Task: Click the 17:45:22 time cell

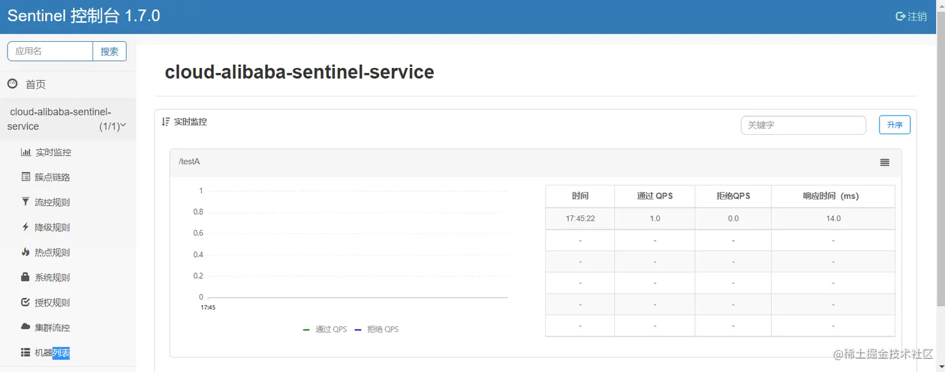Action: (580, 218)
